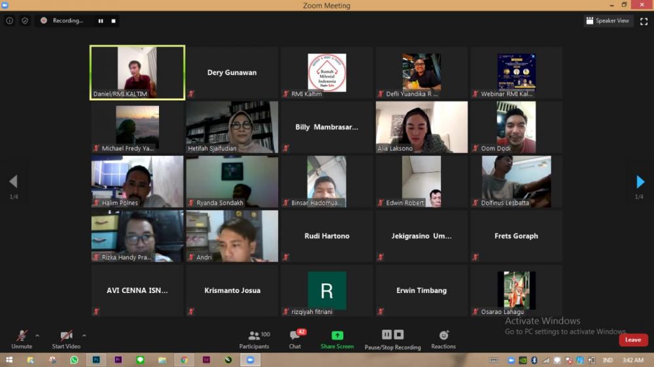Switch to Speaker View
The width and height of the screenshot is (654, 367).
click(608, 20)
